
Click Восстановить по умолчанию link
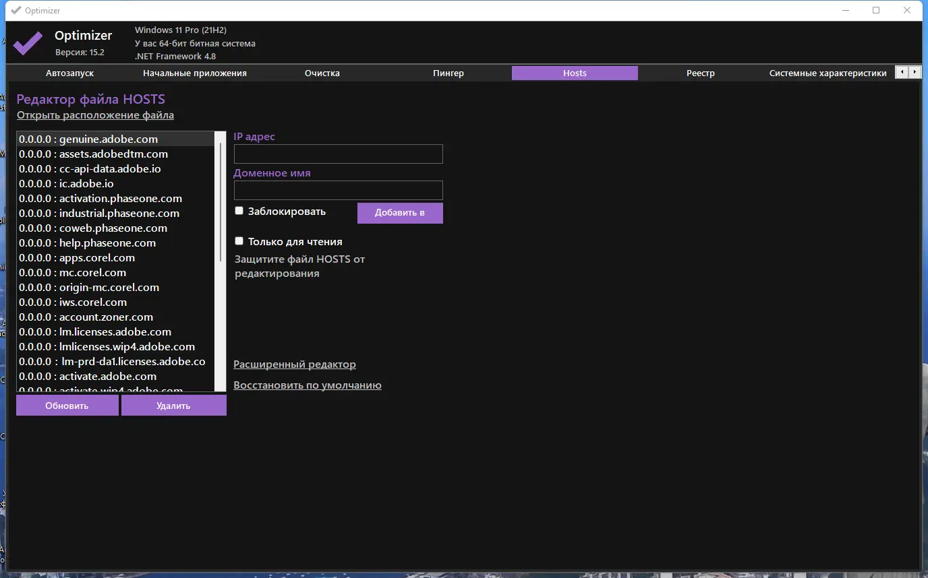[308, 385]
